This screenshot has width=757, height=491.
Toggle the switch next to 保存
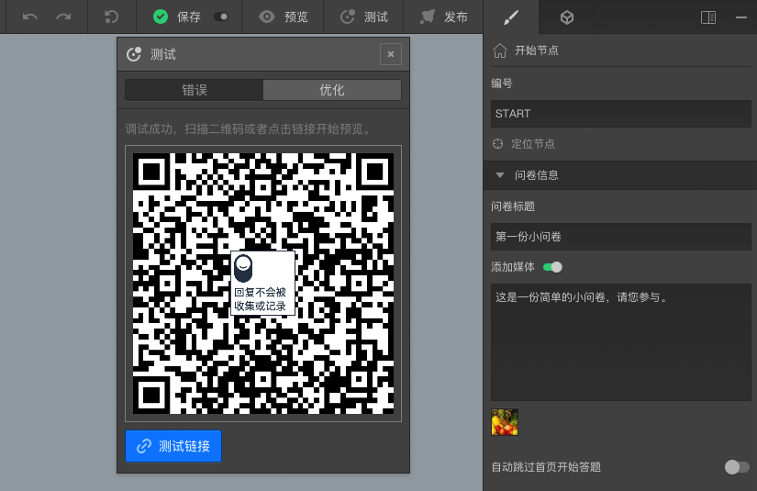point(221,17)
